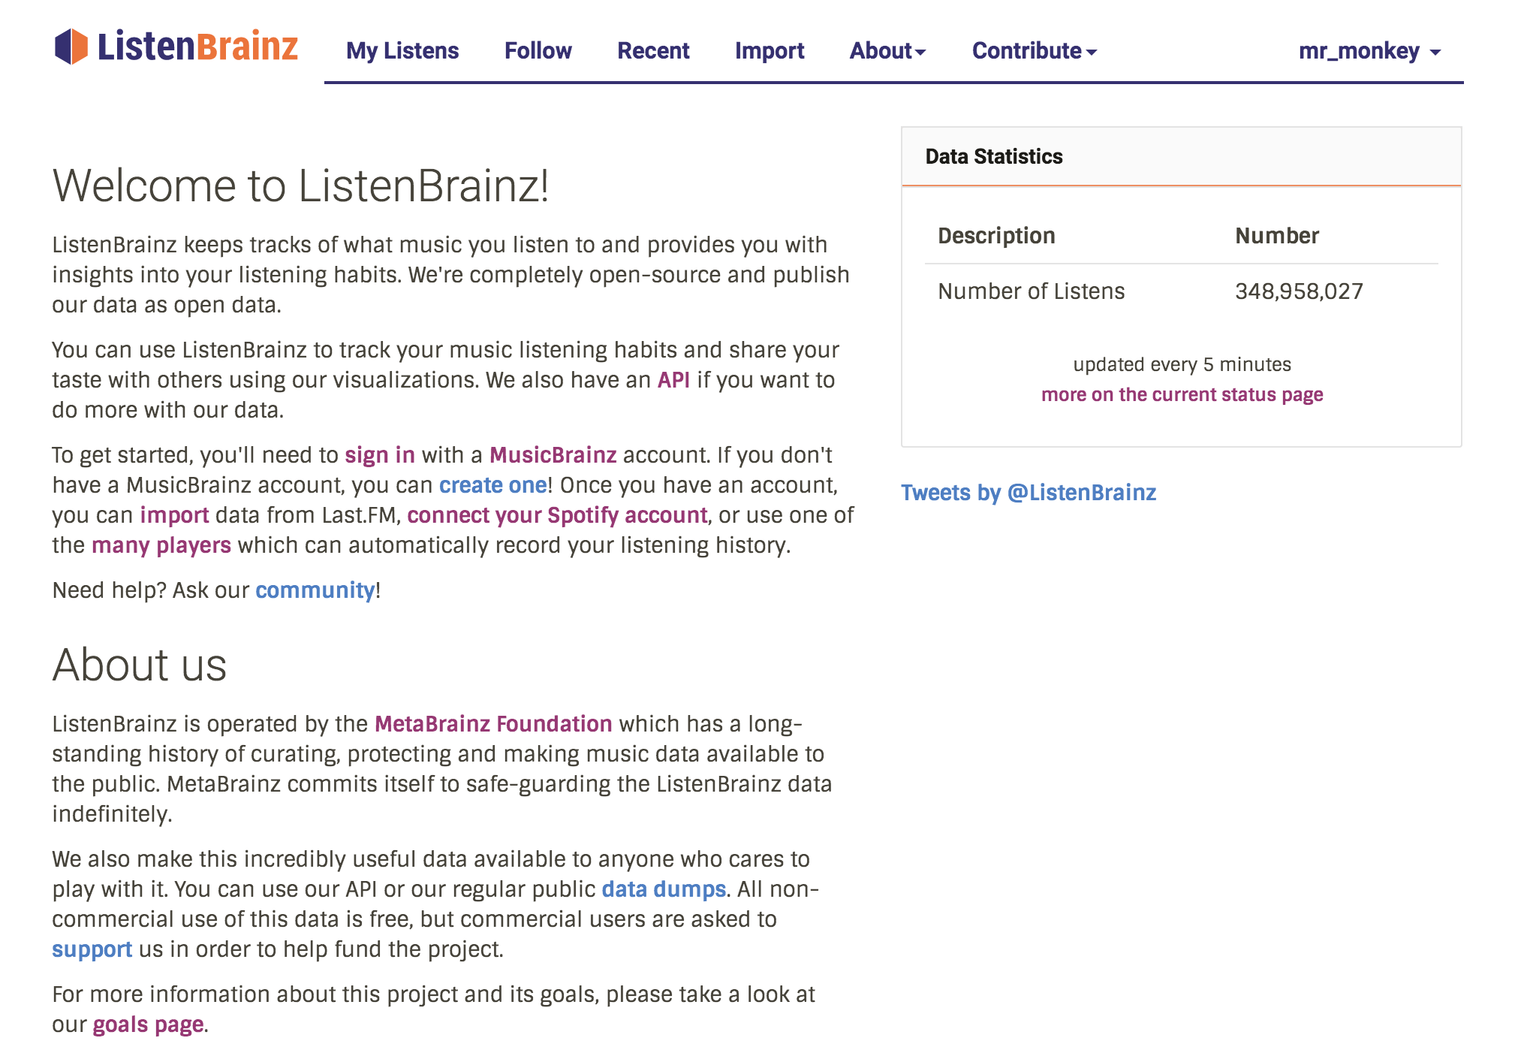Image resolution: width=1515 pixels, height=1053 pixels.
Task: Expand the Contribute dropdown menu
Action: click(1035, 50)
